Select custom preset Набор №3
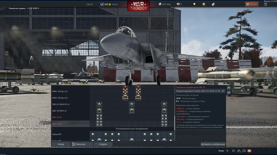Image resolution: width=277 pixels, height=155 pixels. 70,134
